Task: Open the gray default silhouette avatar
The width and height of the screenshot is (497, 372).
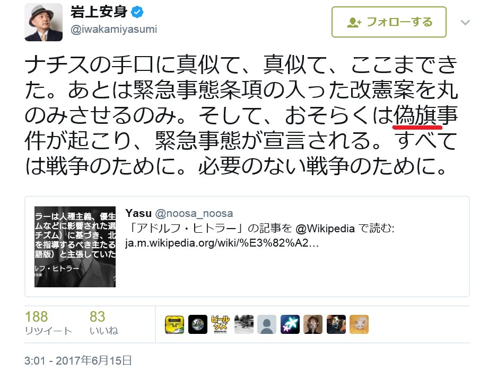Action: tap(267, 324)
